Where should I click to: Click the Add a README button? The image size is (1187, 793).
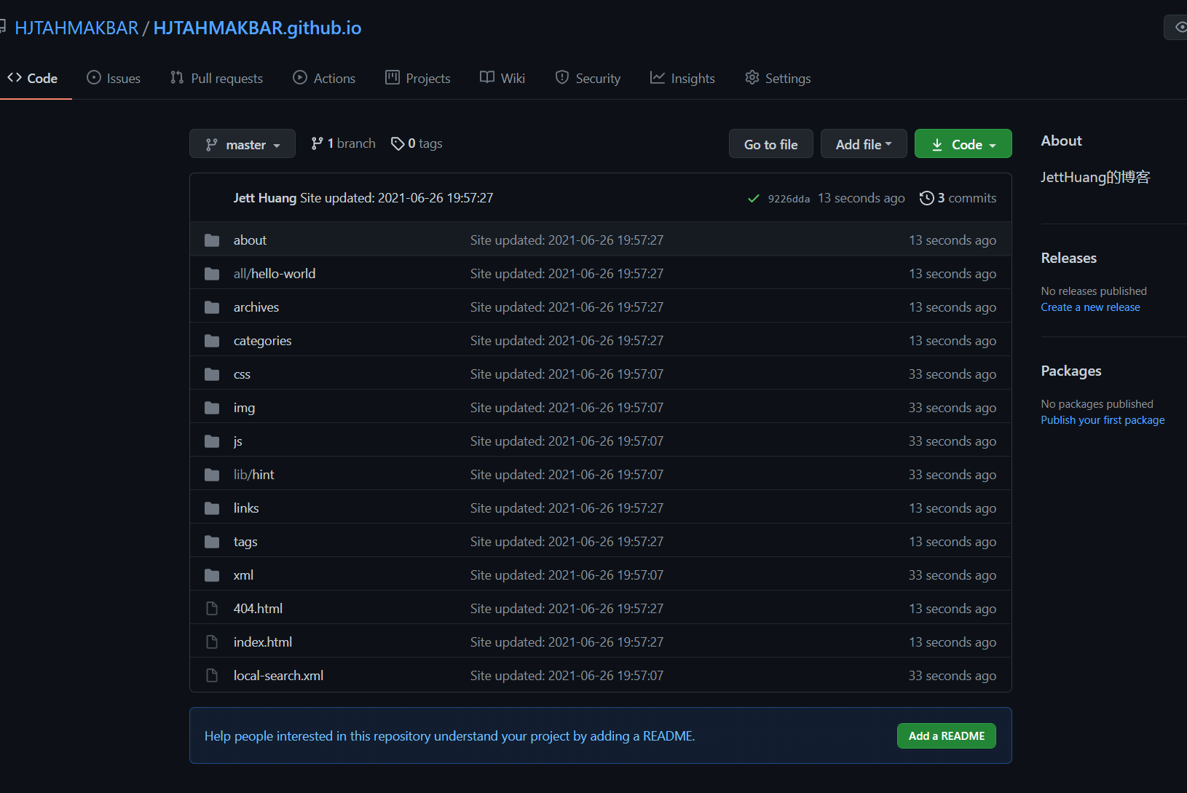pos(946,736)
